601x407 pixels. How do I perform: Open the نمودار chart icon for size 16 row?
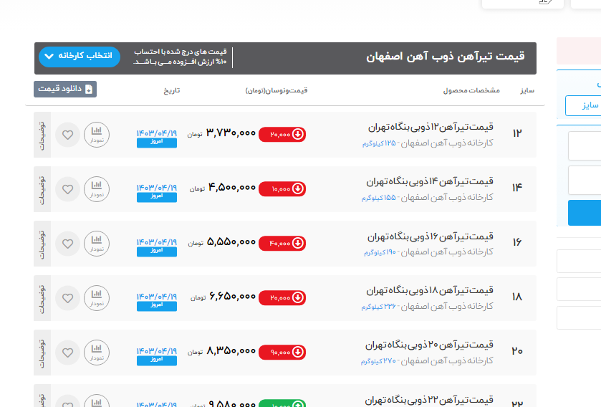(97, 244)
